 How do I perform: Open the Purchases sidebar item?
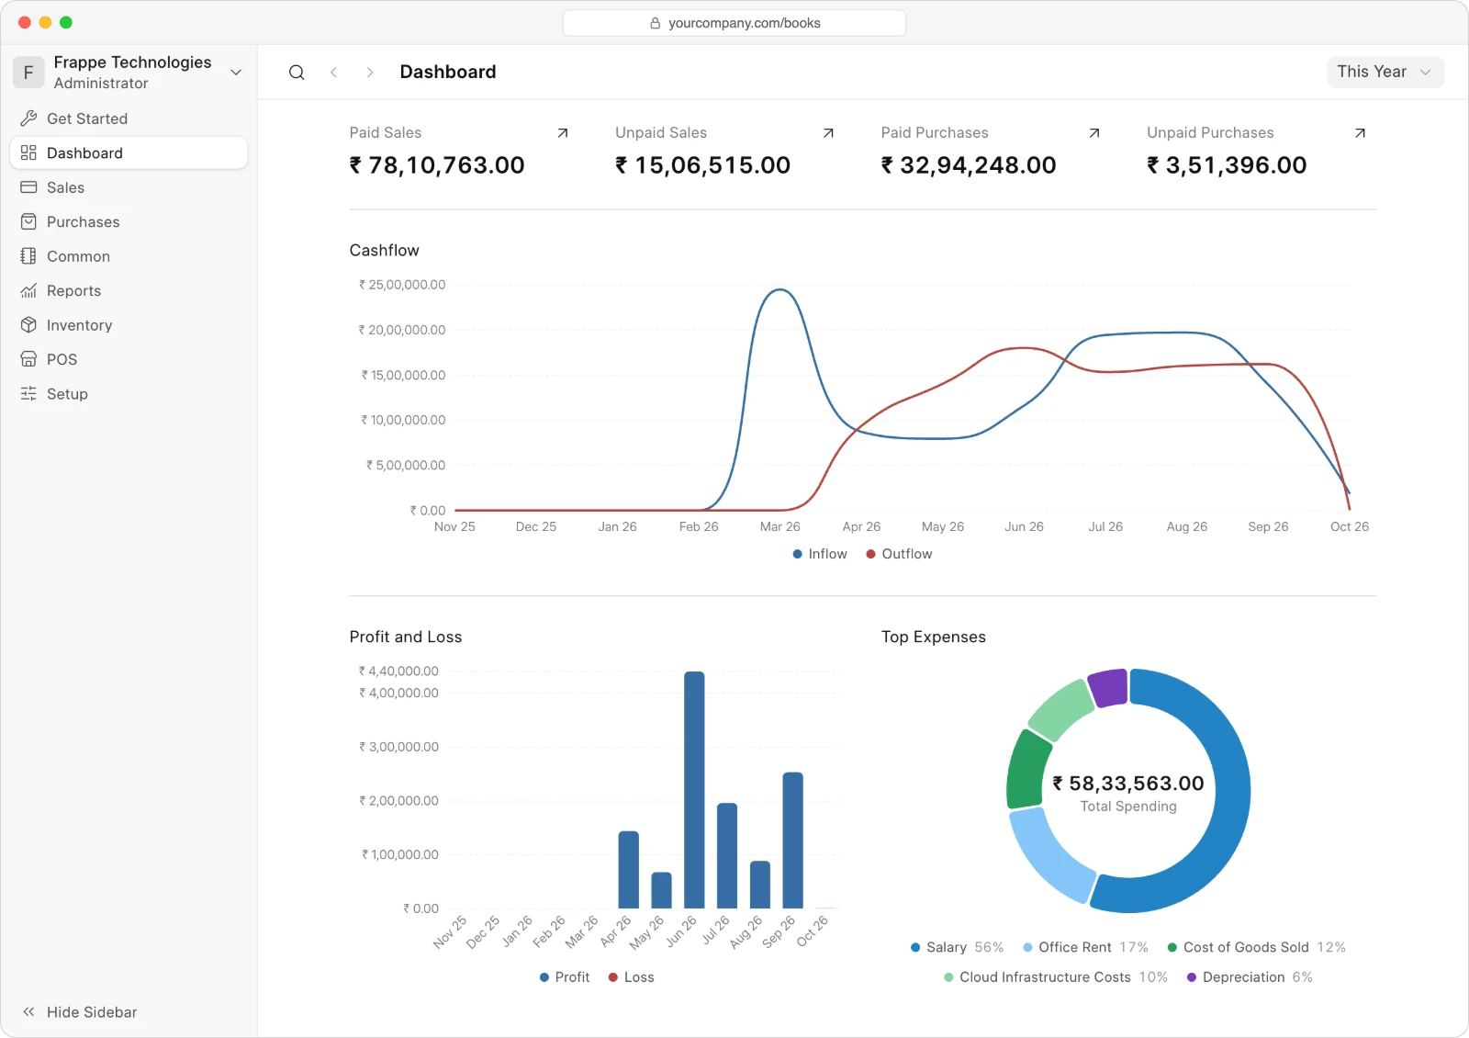129,221
